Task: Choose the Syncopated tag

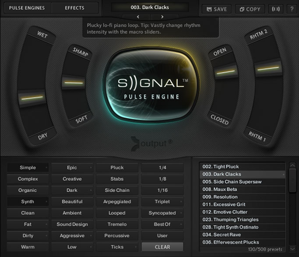Action: click(x=162, y=213)
